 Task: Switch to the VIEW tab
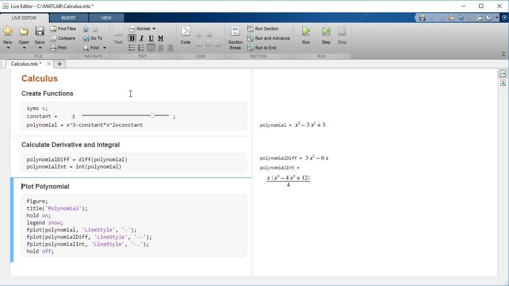tap(106, 18)
